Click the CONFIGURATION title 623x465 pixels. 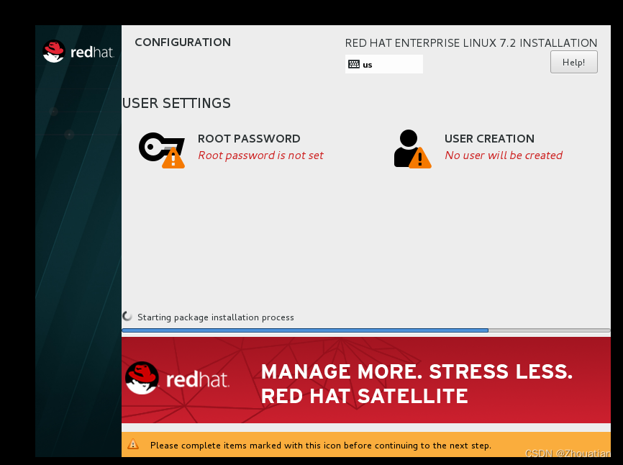click(183, 42)
